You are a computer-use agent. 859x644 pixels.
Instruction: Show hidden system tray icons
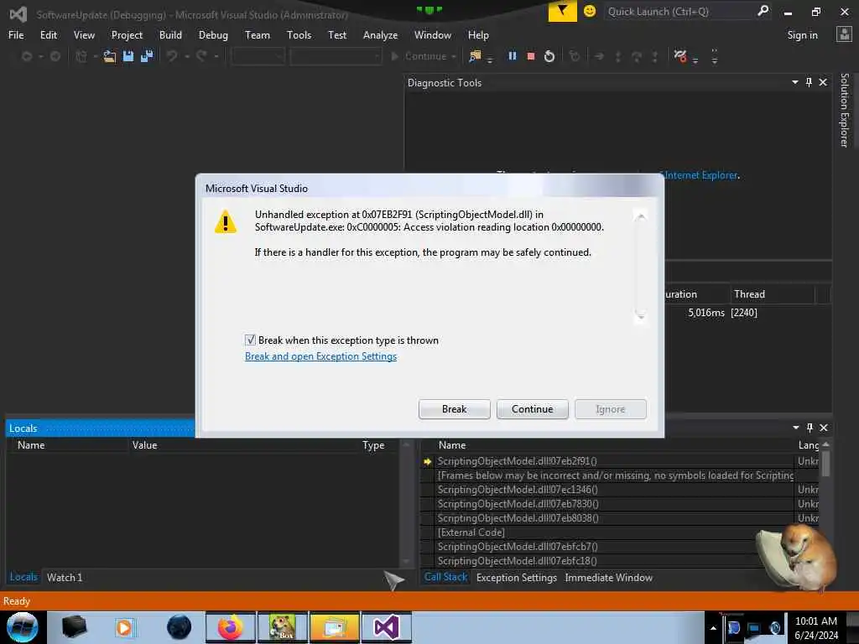click(713, 628)
